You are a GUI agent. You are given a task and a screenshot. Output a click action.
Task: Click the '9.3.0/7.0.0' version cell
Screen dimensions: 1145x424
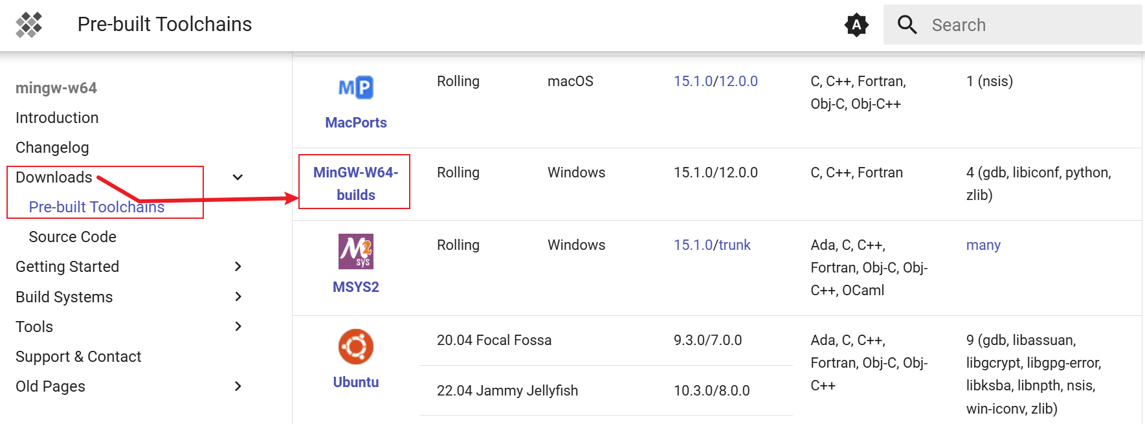point(708,340)
